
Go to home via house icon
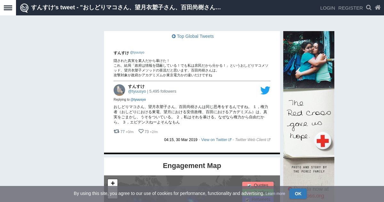point(378,7)
